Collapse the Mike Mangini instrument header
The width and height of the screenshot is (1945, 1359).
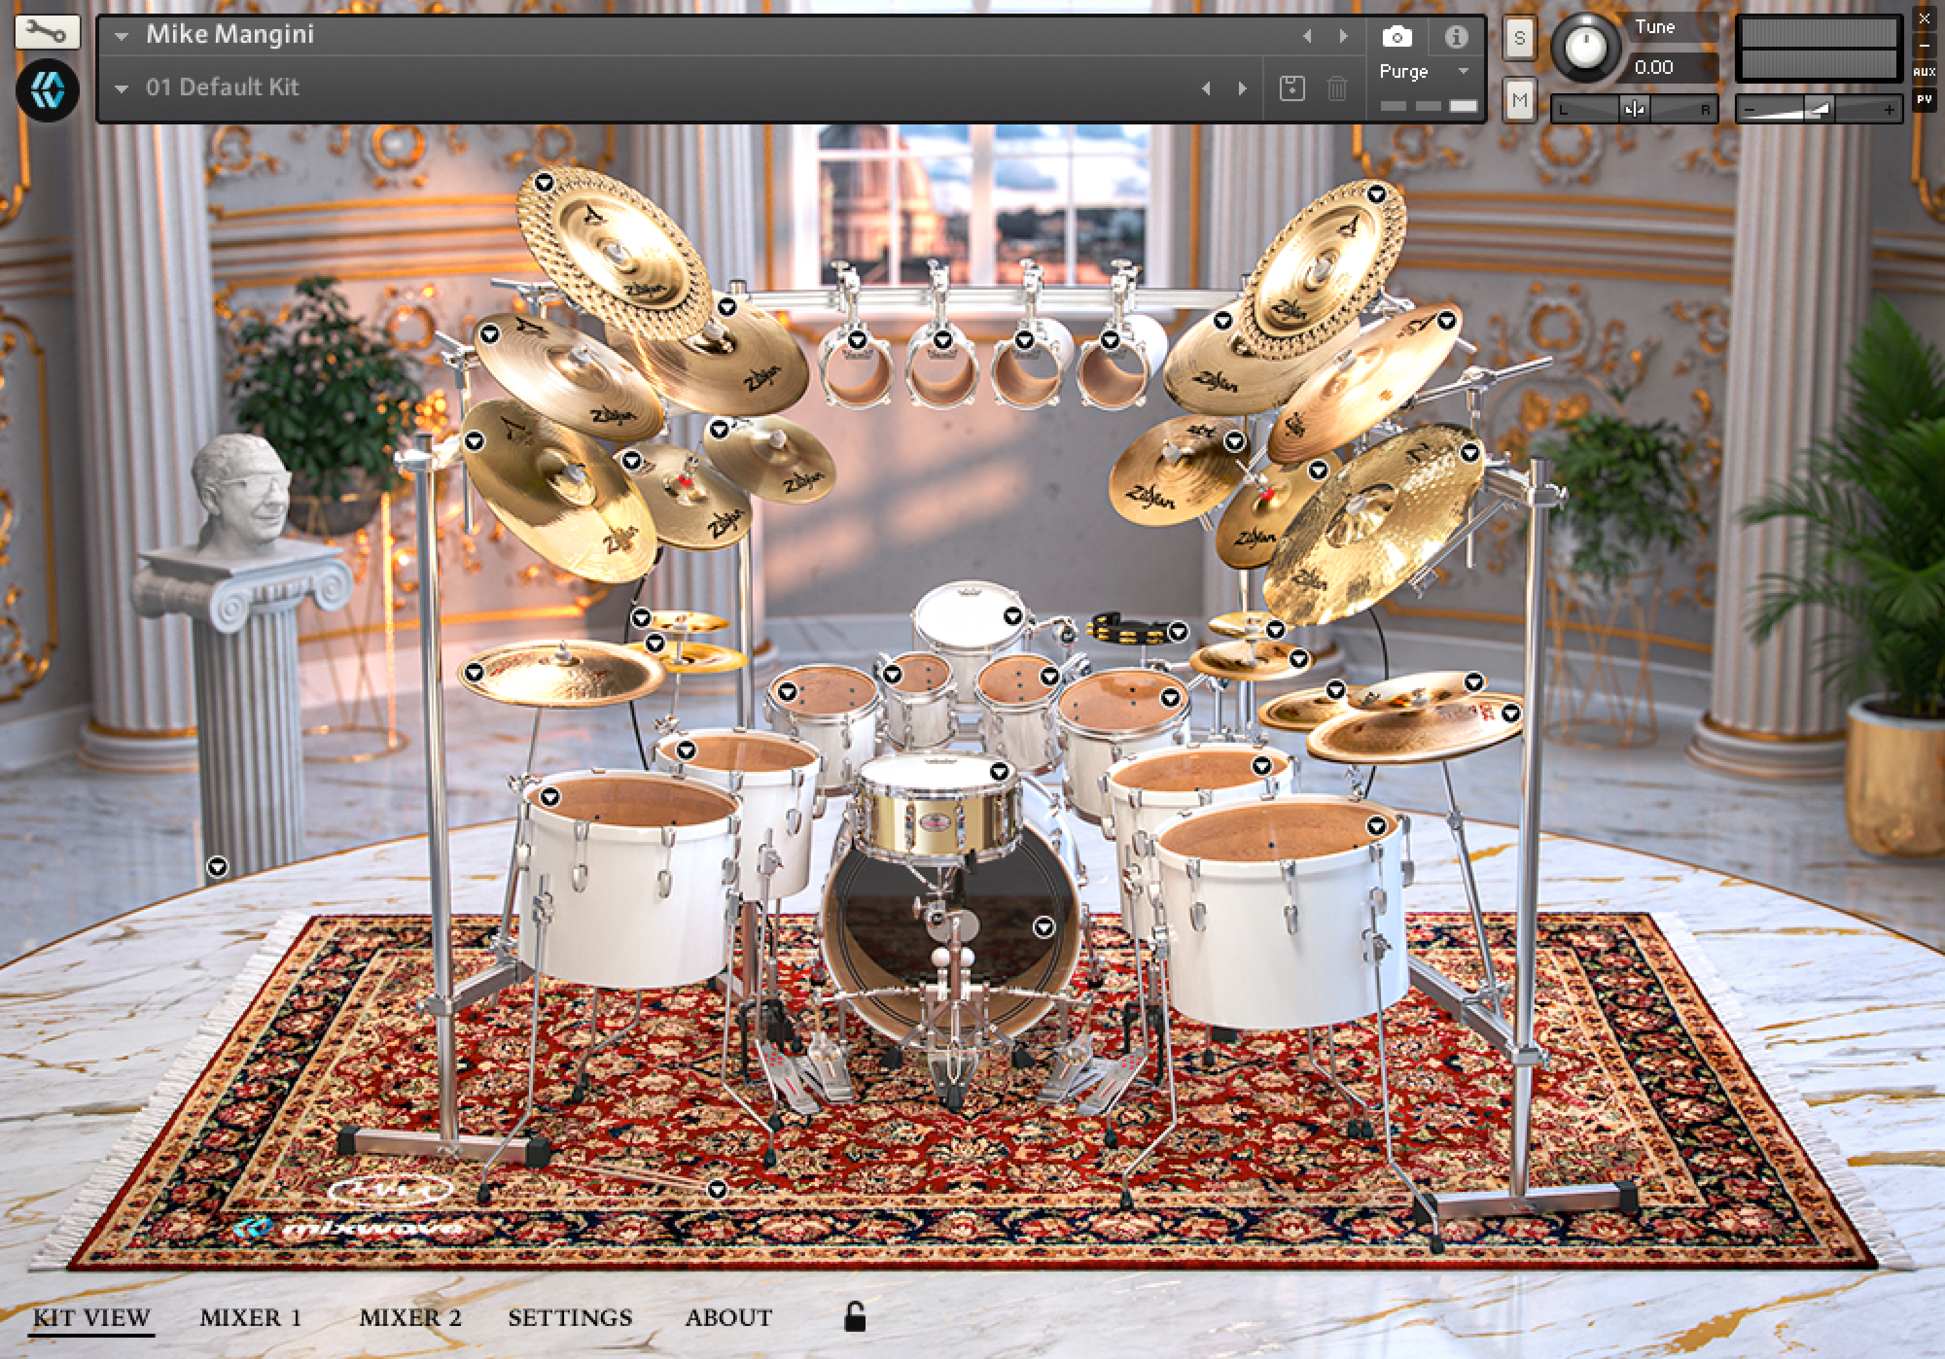[121, 36]
